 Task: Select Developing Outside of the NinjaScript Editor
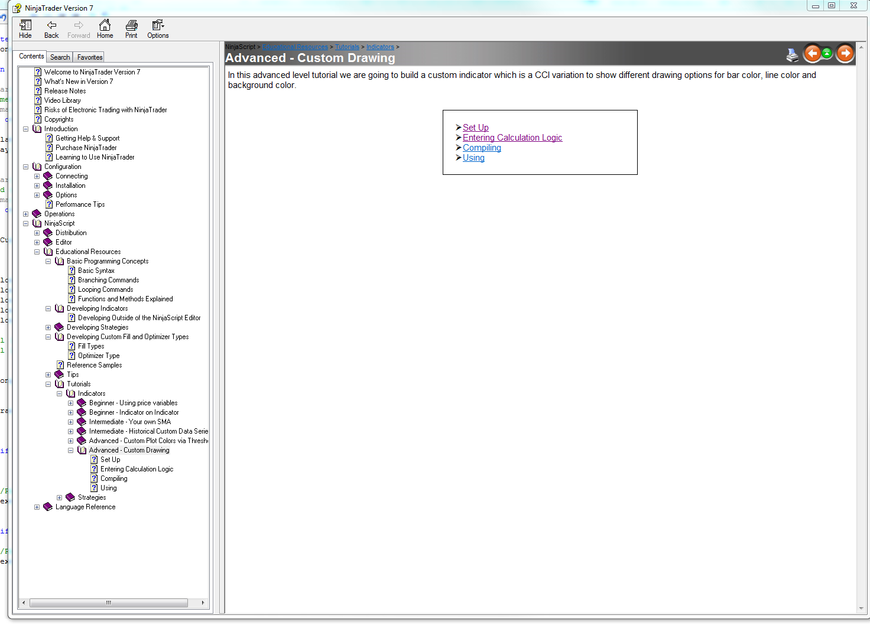139,318
